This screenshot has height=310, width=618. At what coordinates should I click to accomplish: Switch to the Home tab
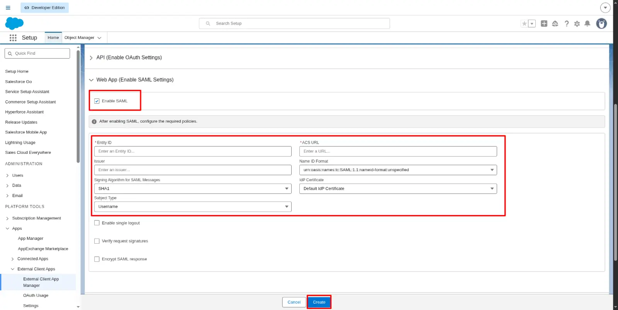point(53,38)
